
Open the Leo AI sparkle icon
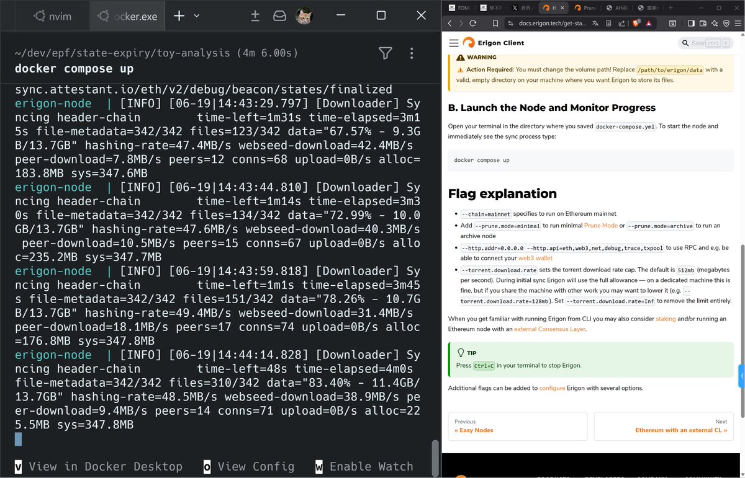[x=715, y=24]
